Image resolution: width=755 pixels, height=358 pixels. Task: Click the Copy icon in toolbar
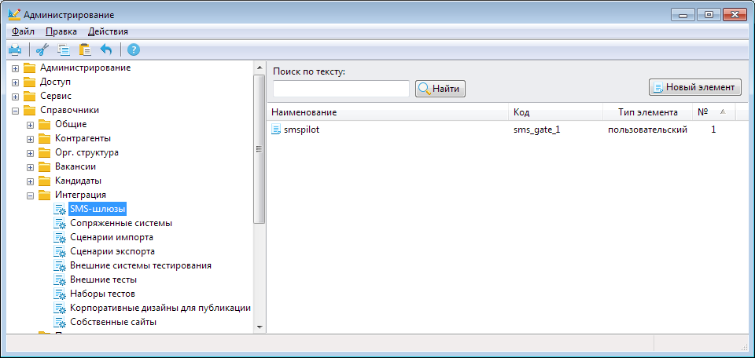tap(64, 50)
